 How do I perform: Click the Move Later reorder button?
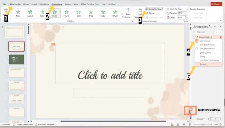[197, 17]
